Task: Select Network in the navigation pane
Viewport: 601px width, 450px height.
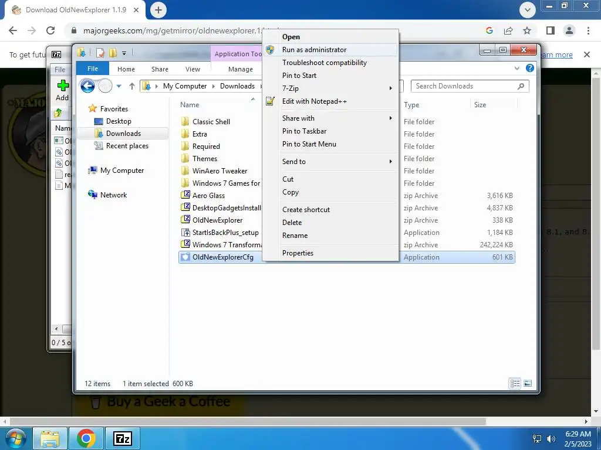Action: 113,195
